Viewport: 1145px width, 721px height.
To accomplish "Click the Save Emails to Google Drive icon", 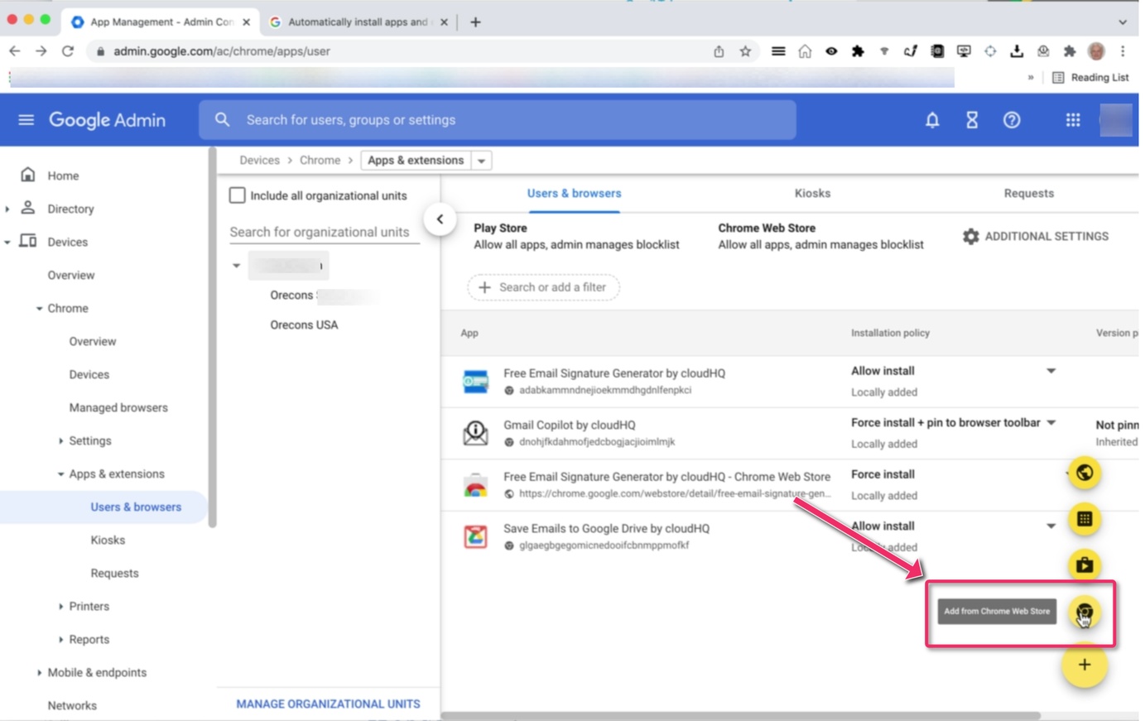I will coord(475,536).
